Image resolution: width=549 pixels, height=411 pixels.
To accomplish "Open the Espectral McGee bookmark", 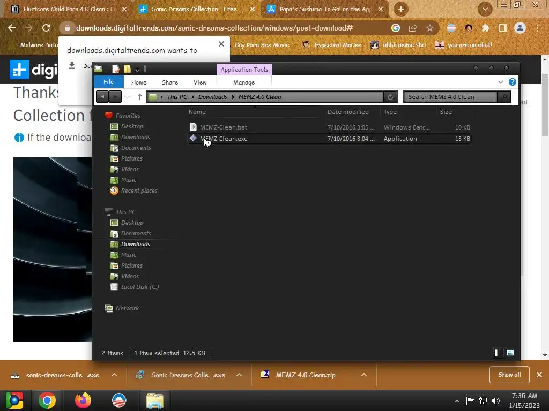I will point(332,45).
